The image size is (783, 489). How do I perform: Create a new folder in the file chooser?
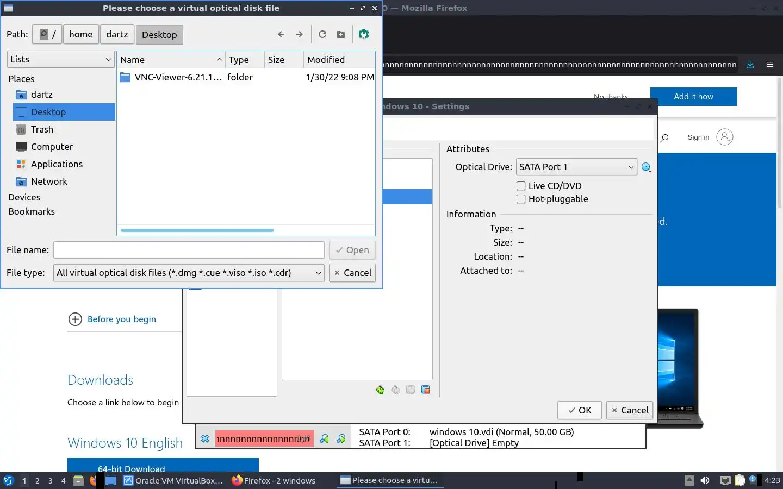(341, 34)
